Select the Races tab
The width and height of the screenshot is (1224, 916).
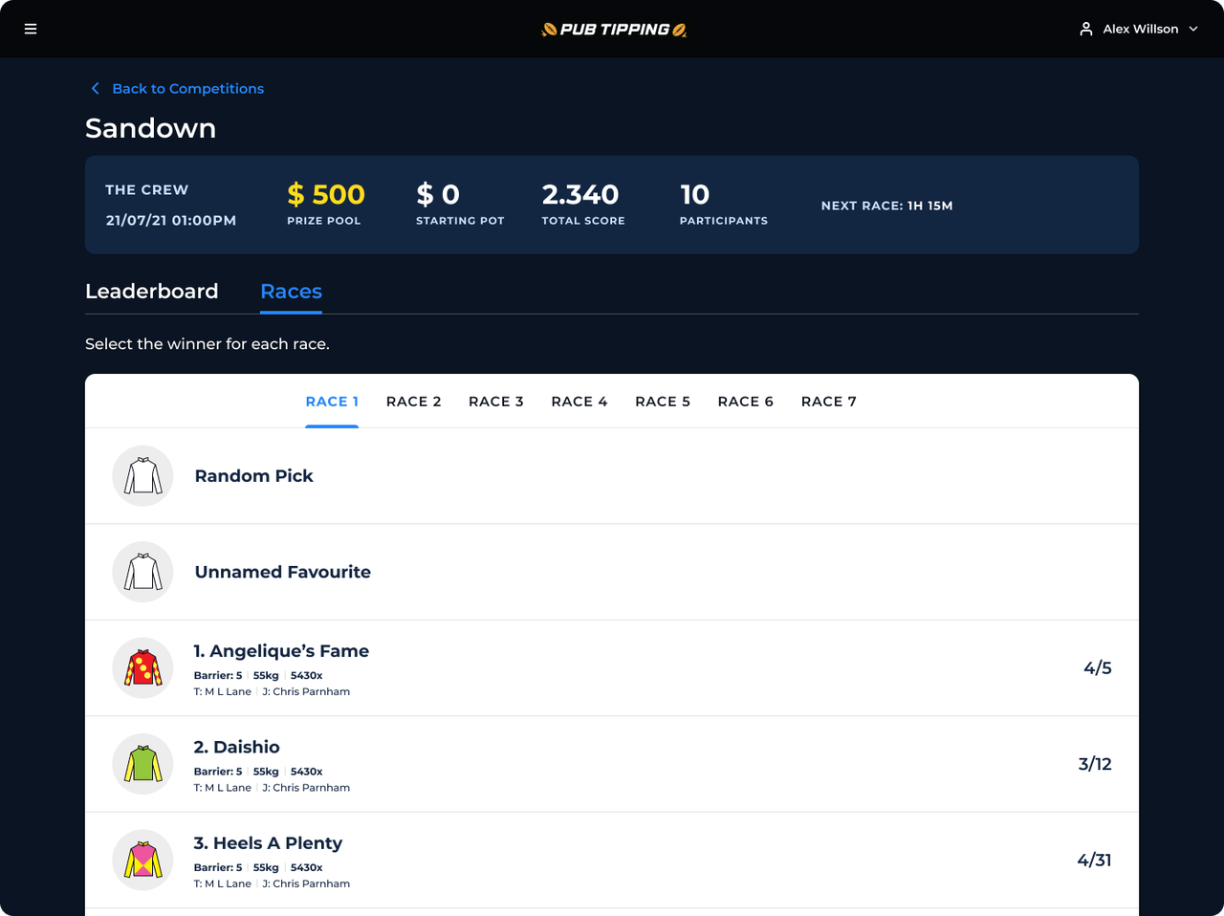point(291,292)
